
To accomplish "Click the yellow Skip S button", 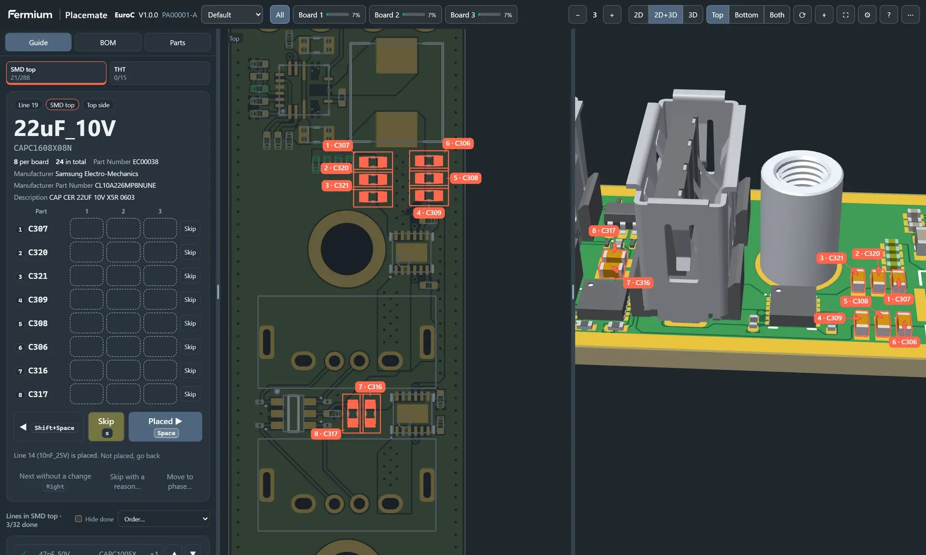I will [x=106, y=427].
